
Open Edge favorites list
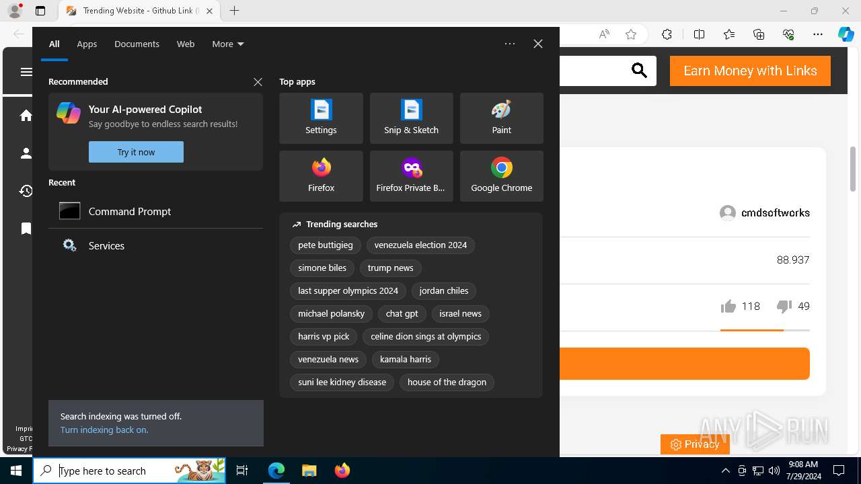[729, 34]
